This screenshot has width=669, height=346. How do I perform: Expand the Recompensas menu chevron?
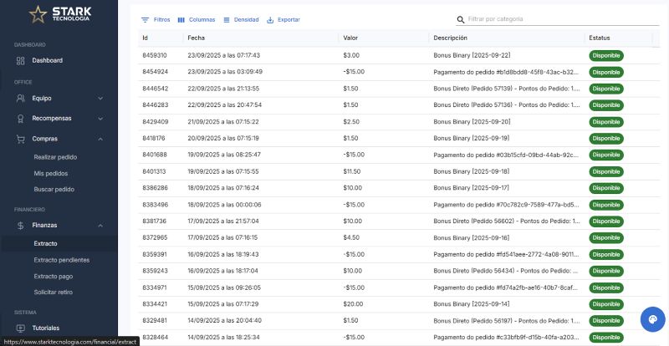100,118
